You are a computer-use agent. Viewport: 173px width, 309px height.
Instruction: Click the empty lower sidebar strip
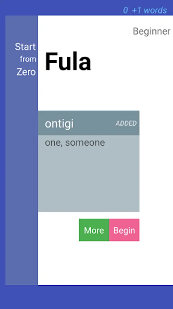[x=22, y=181]
